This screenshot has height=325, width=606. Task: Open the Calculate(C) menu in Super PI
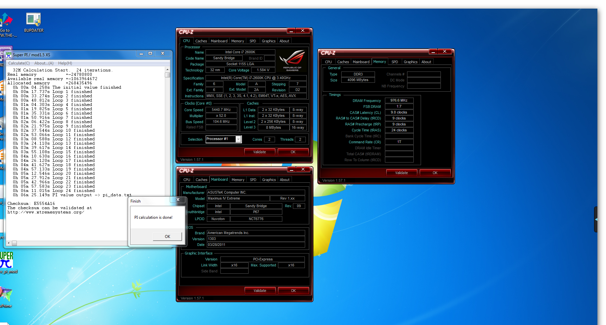(19, 63)
